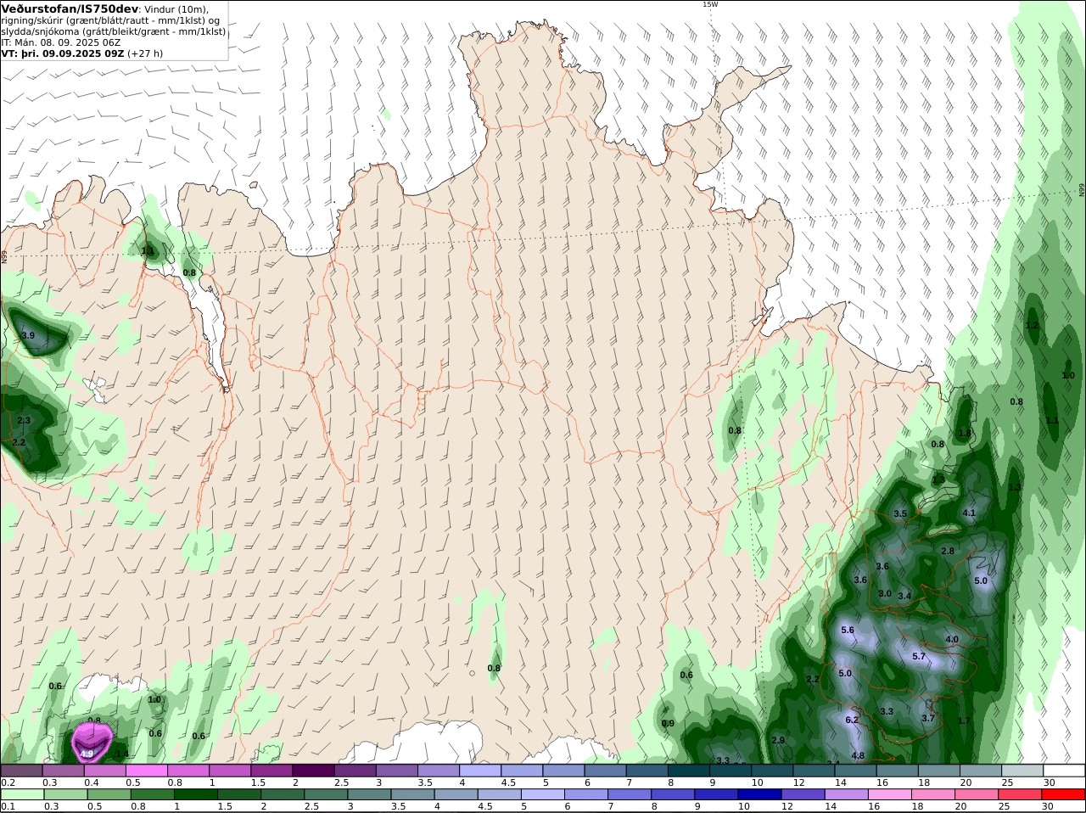1086x813 pixels.
Task: Click the white swatch labeled 30, upper legend row
Action: coord(1064,771)
